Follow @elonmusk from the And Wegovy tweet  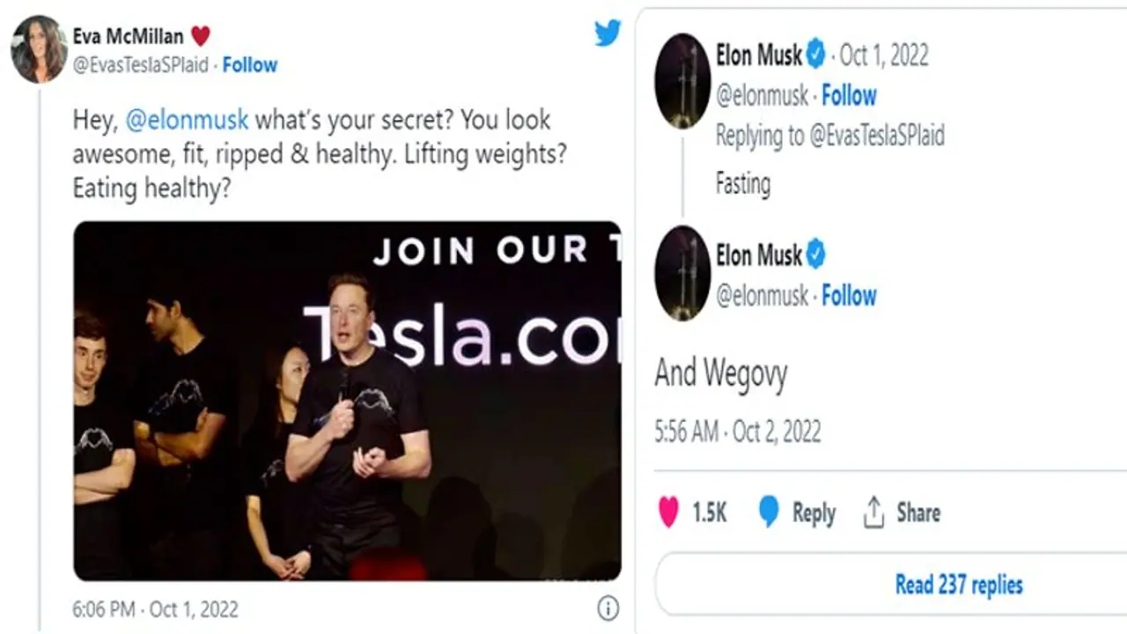849,295
